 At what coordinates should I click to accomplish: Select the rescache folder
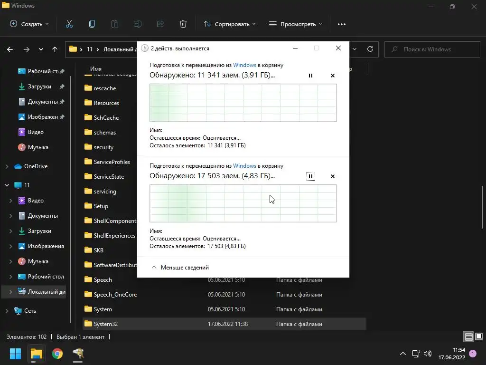click(x=100, y=88)
